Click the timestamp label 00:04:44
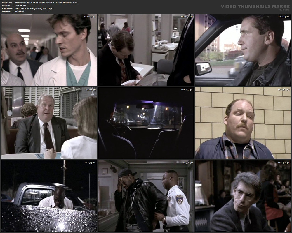This screenshot has height=233, width=292. pos(90,17)
